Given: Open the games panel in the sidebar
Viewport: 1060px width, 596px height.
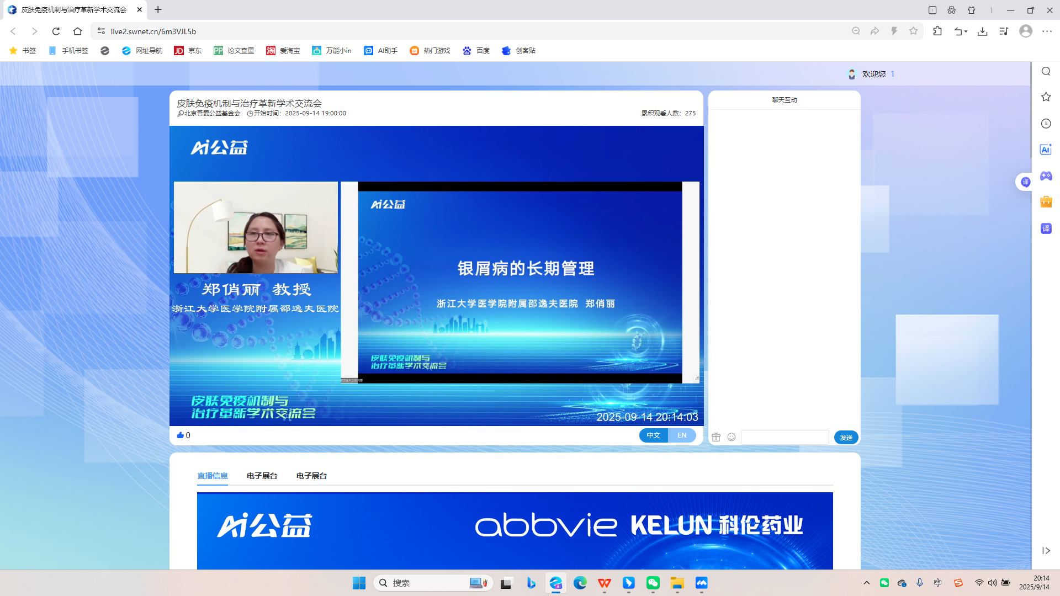Looking at the screenshot, I should tap(1046, 176).
